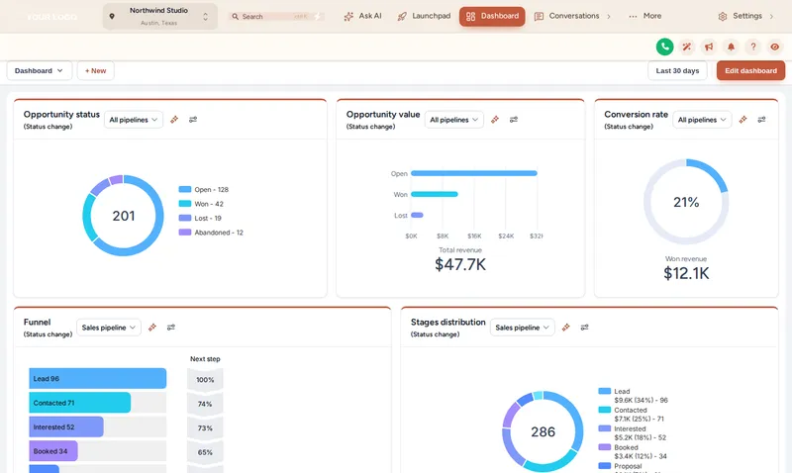Click the 286 stages distribution donut chart
792x473 pixels.
(543, 431)
